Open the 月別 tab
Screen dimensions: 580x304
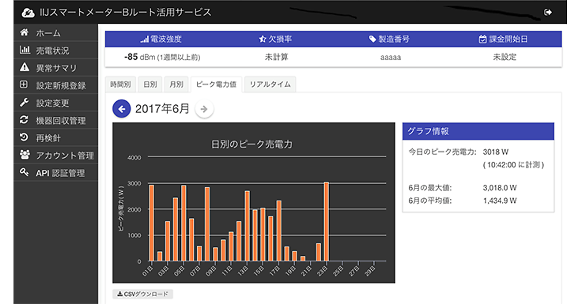[x=176, y=84]
